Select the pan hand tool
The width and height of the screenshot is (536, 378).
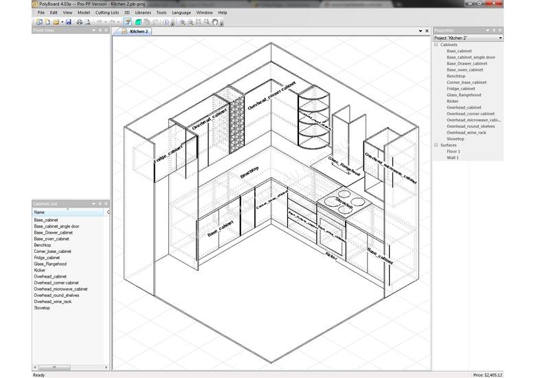(x=214, y=22)
